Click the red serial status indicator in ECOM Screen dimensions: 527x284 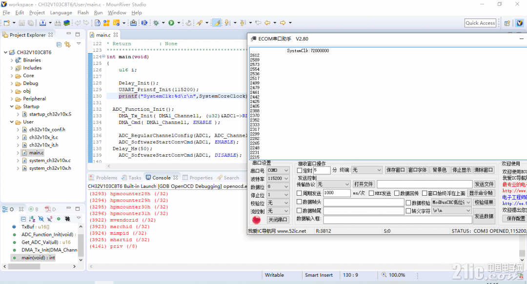coord(257,220)
